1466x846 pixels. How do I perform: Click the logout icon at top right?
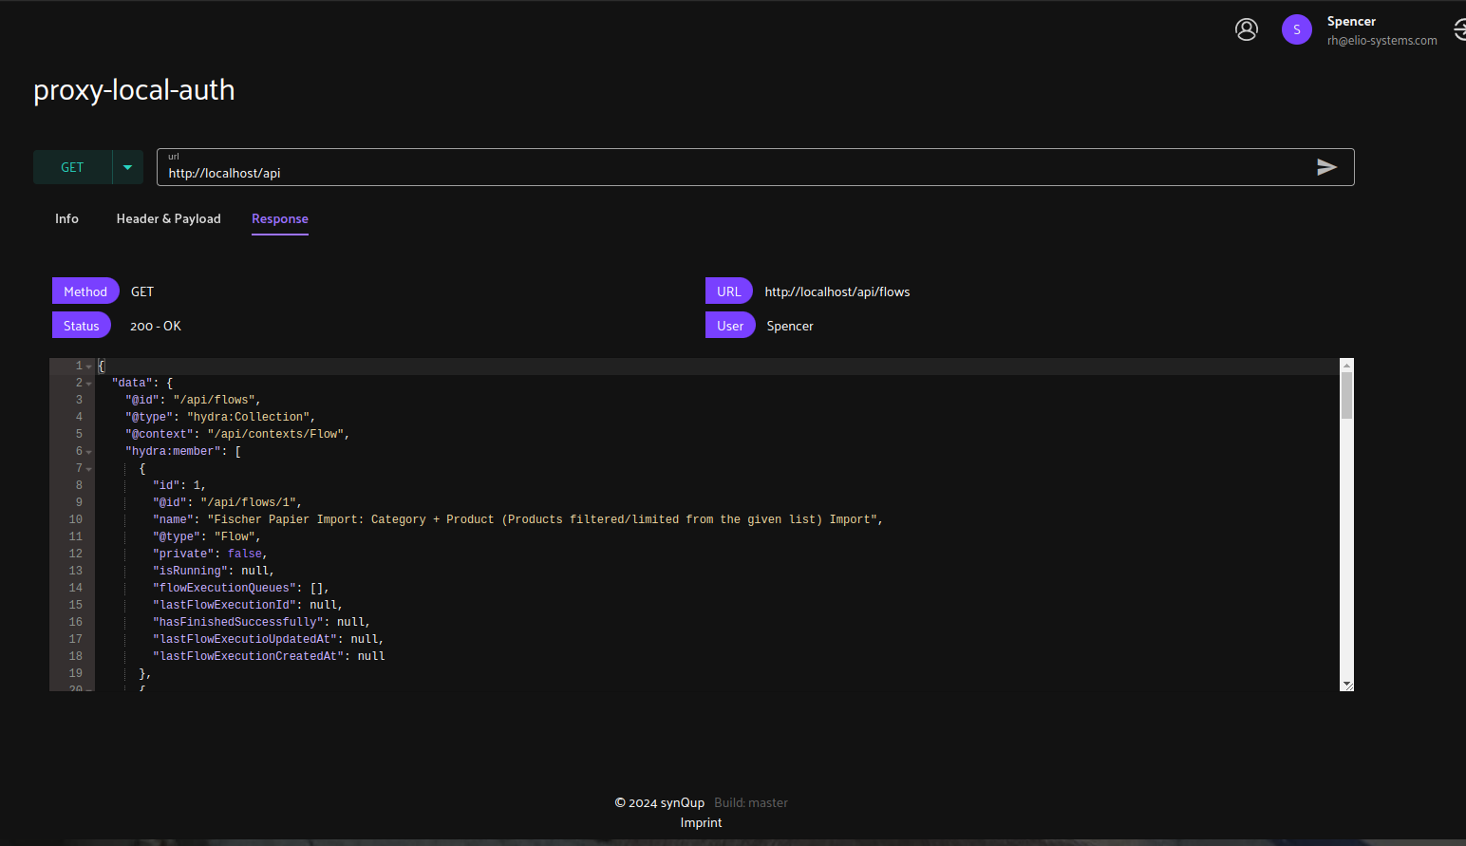[1459, 29]
